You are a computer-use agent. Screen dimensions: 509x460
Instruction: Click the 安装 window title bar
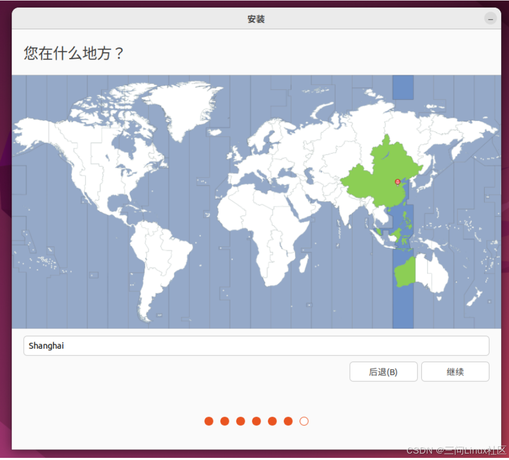pos(256,18)
